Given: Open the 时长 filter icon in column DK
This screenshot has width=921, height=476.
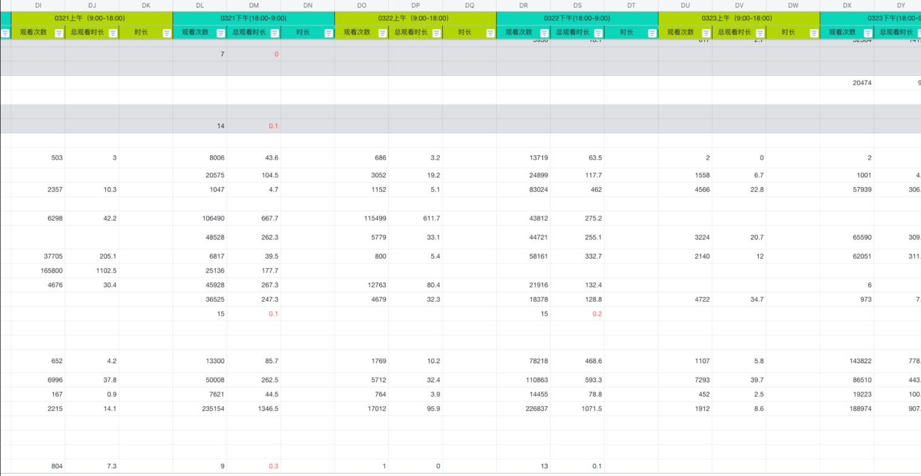Looking at the screenshot, I should coord(167,33).
